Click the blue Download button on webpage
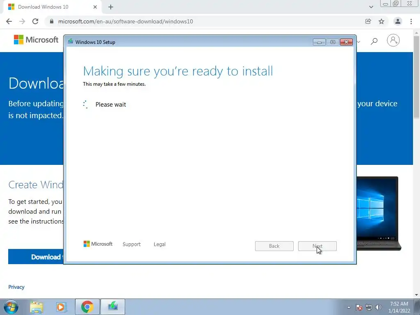The width and height of the screenshot is (420, 315). (36, 257)
